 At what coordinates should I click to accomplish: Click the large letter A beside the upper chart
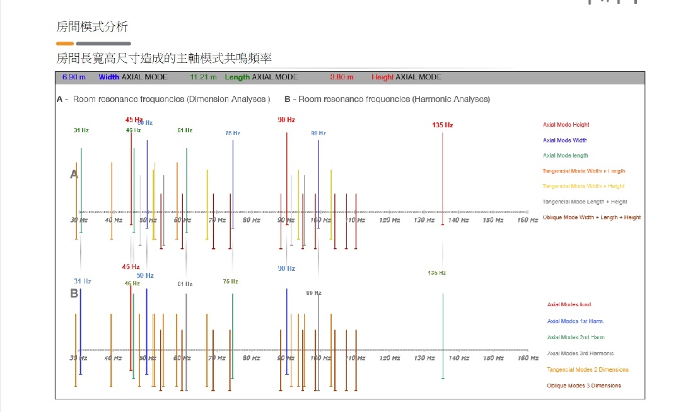[74, 174]
